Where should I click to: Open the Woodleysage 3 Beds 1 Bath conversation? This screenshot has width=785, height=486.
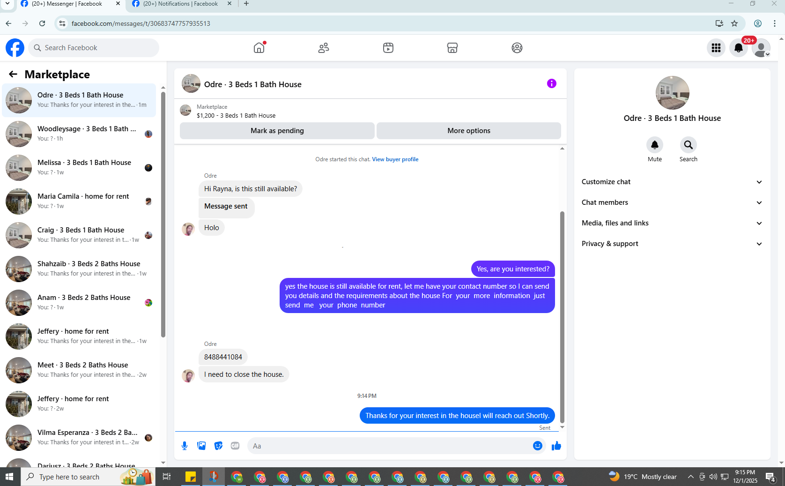coord(79,134)
